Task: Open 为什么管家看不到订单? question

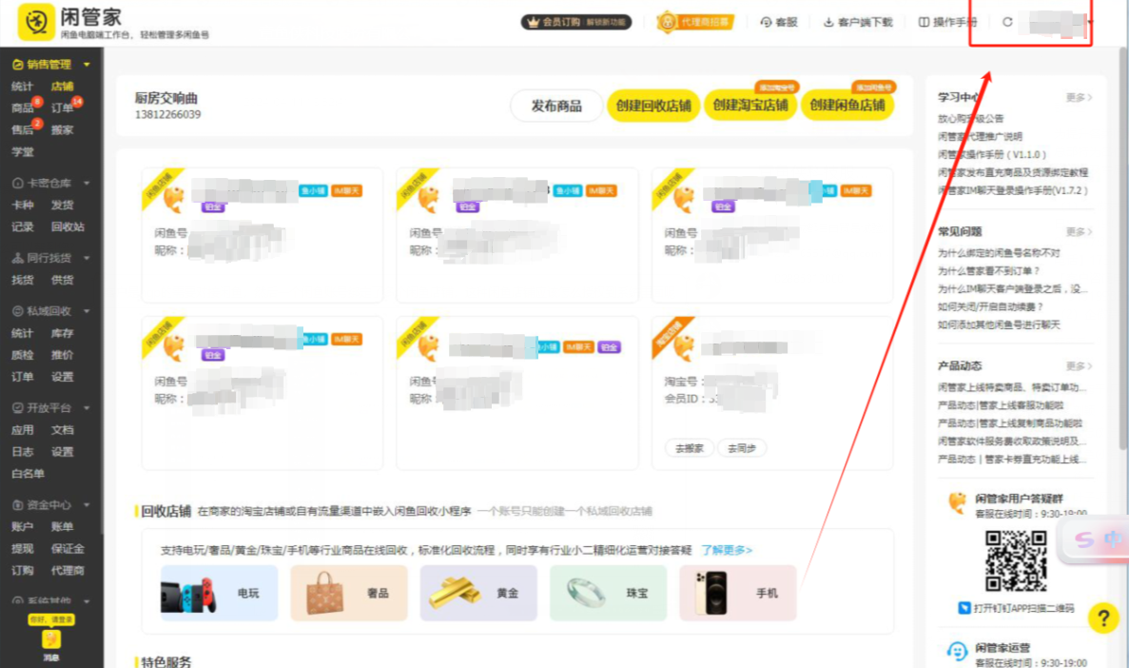Action: [x=988, y=271]
